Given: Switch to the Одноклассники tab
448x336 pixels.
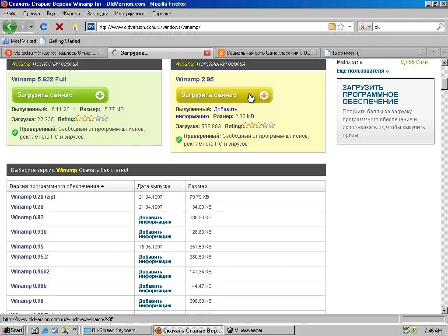Looking at the screenshot, I should (267, 53).
